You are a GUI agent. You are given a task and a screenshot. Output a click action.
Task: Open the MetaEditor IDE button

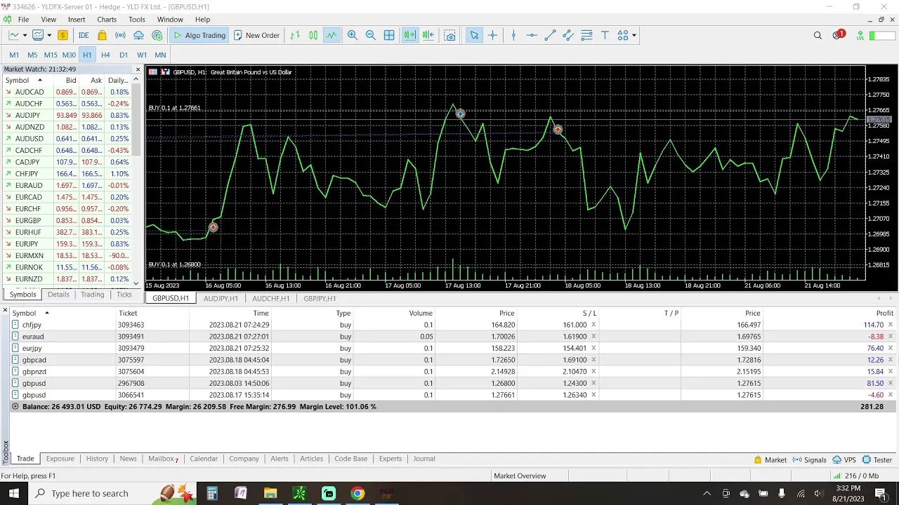coord(84,35)
